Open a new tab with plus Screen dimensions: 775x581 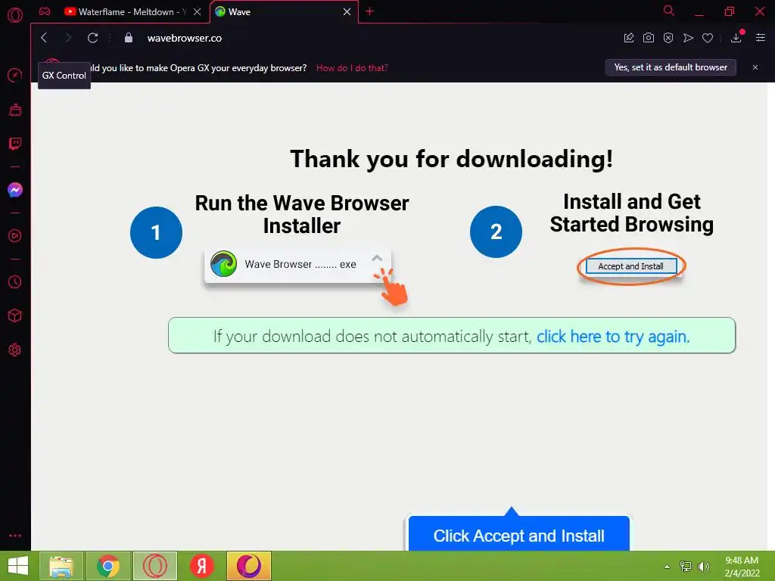click(x=369, y=11)
